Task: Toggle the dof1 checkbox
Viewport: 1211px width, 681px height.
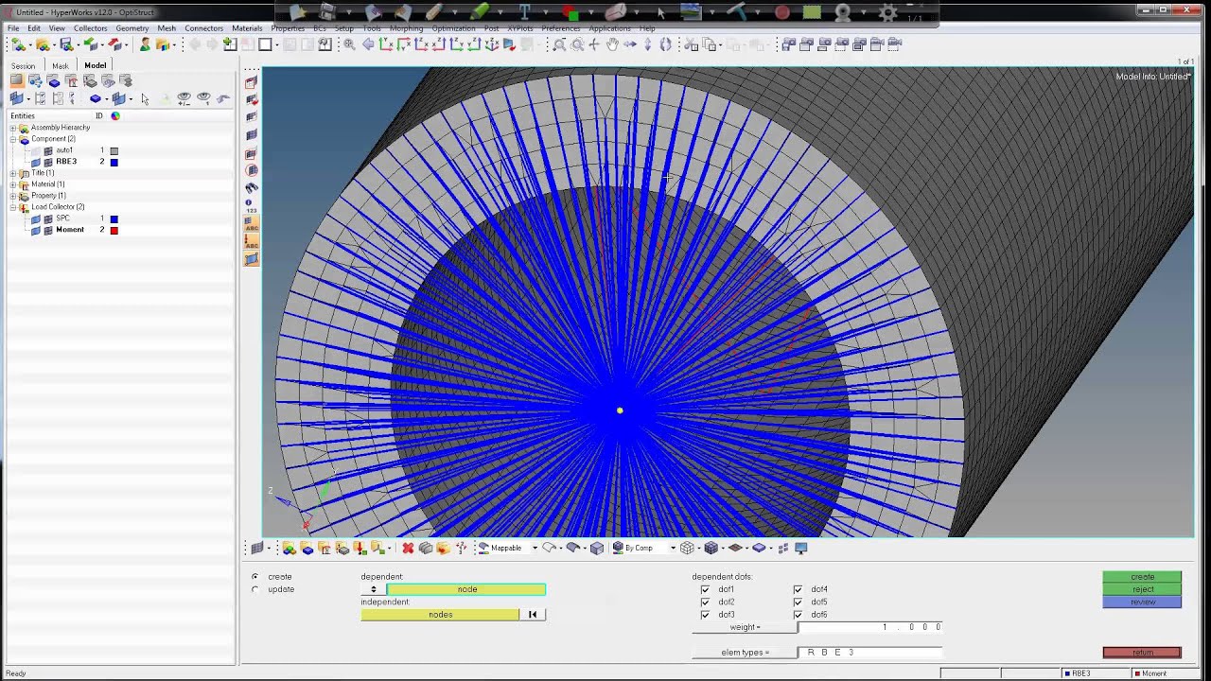Action: [705, 589]
